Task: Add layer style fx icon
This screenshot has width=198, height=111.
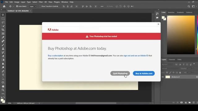Action: click(x=177, y=103)
